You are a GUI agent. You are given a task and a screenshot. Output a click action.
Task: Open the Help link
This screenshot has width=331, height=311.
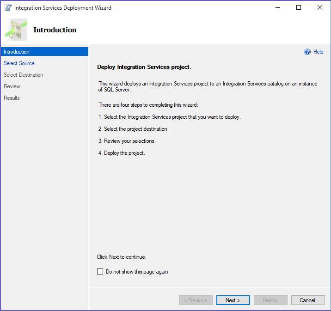[x=318, y=52]
